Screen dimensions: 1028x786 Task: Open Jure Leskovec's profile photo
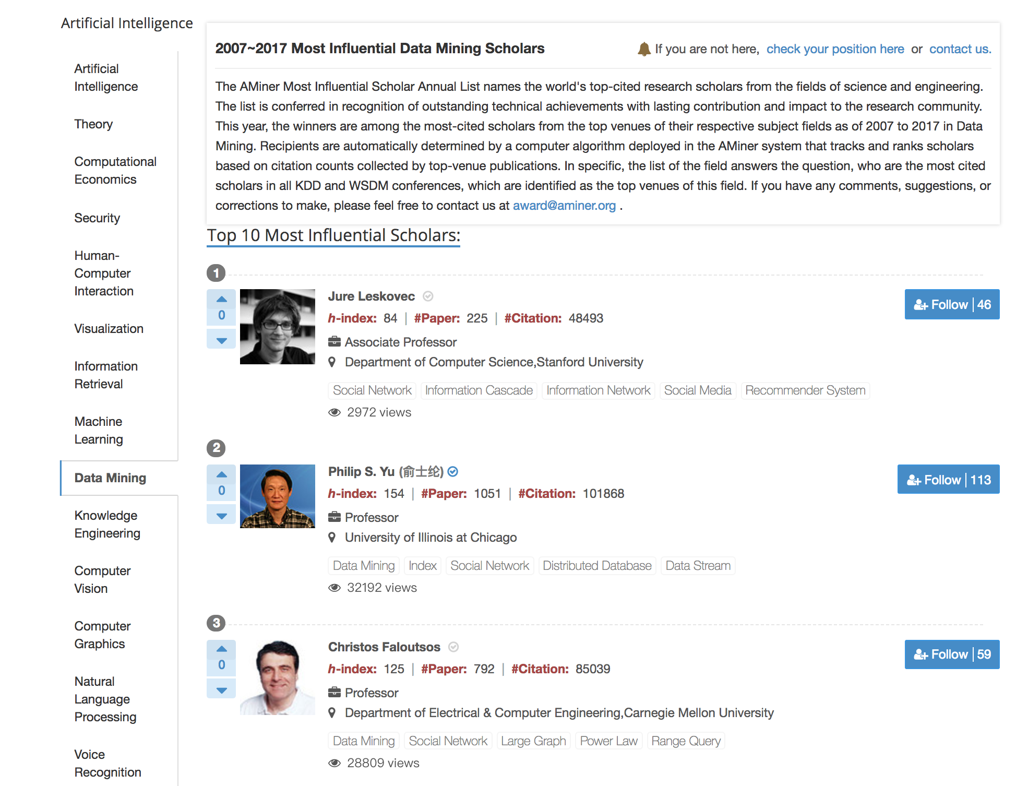[278, 327]
